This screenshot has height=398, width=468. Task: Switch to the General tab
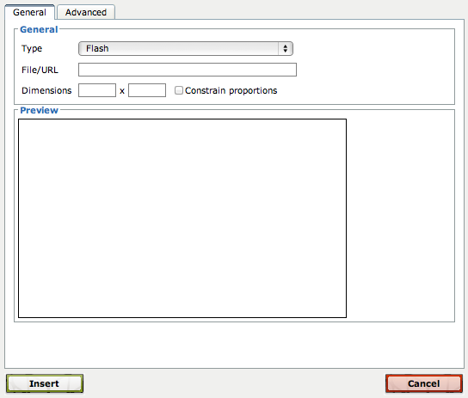[x=29, y=12]
